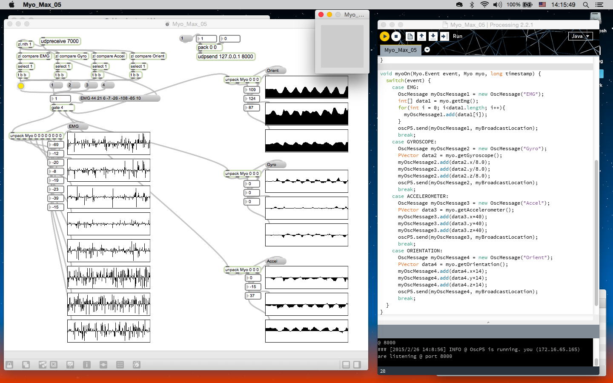Click the yellow bang button
The width and height of the screenshot is (613, 383).
21,86
